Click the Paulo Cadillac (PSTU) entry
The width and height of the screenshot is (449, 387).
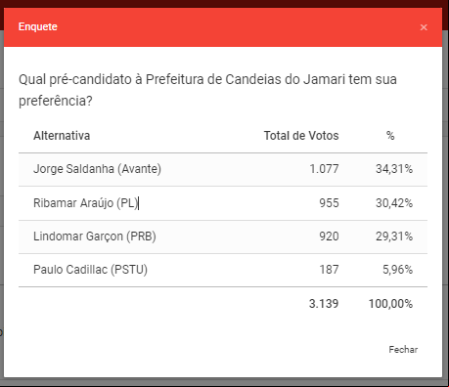tap(90, 270)
